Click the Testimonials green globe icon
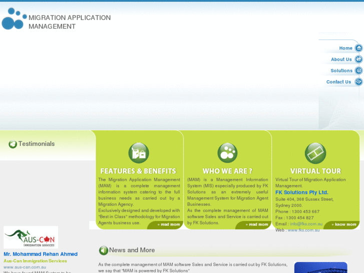This screenshot has height=273, width=364. (x=13, y=144)
